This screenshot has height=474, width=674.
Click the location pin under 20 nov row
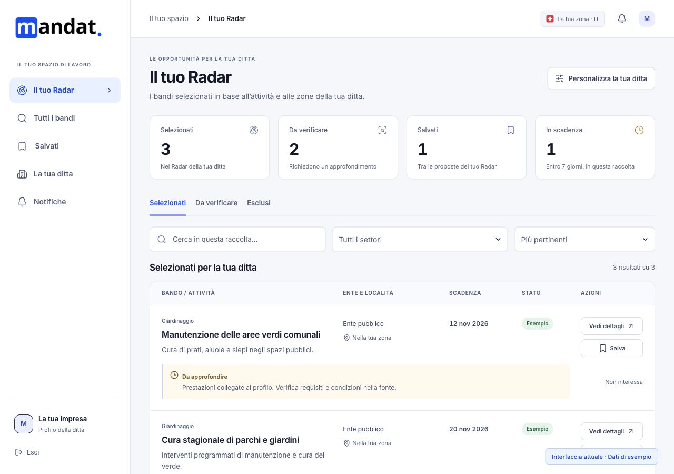pyautogui.click(x=346, y=443)
